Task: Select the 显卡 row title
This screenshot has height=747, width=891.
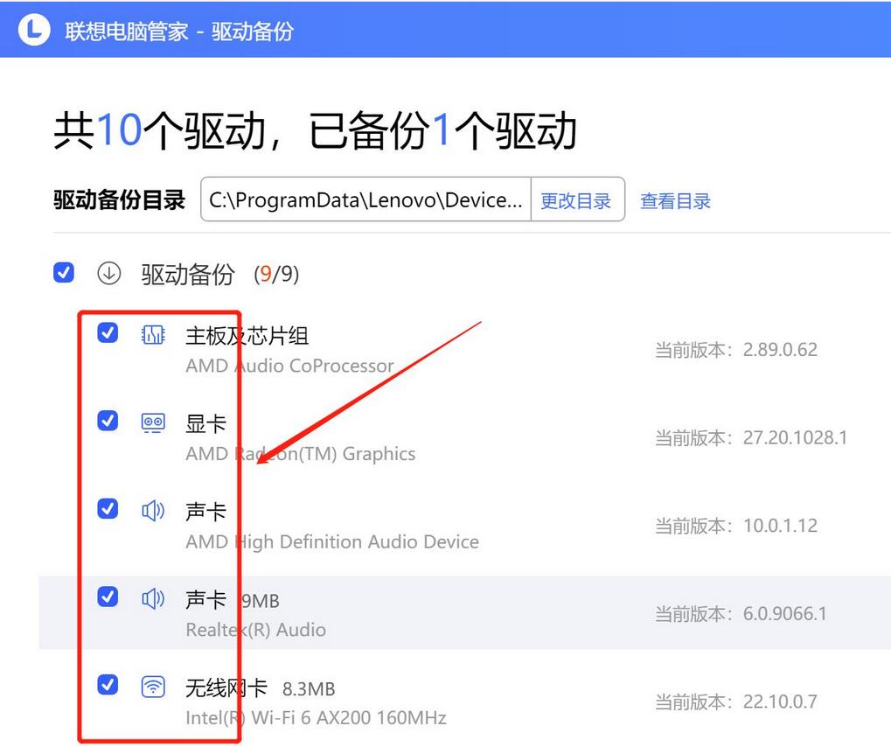Action: (205, 424)
